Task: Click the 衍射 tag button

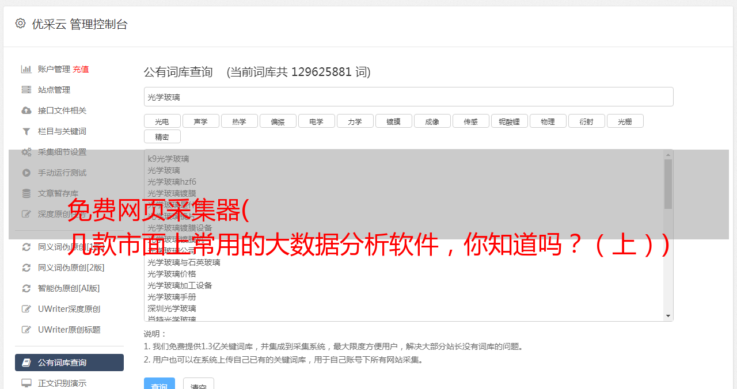Action: pyautogui.click(x=587, y=121)
